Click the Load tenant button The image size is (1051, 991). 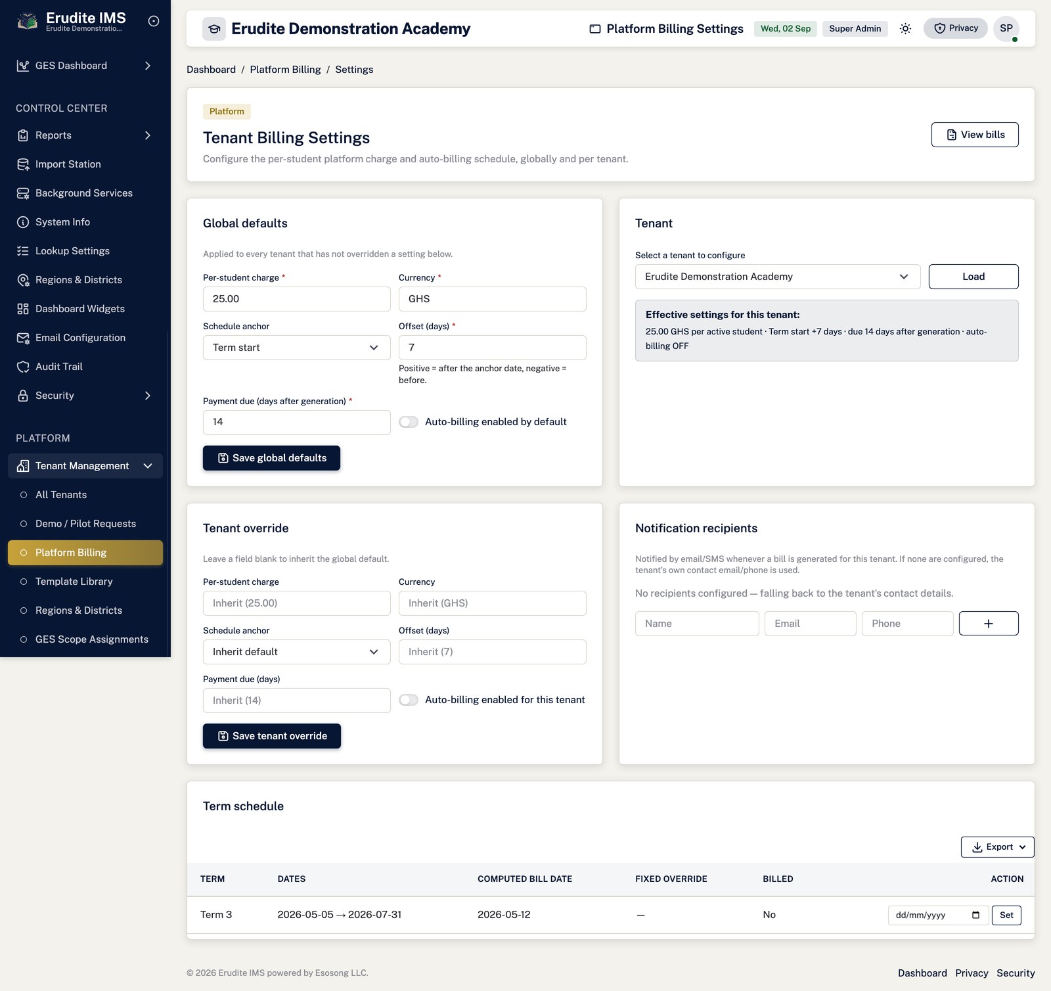coord(973,277)
